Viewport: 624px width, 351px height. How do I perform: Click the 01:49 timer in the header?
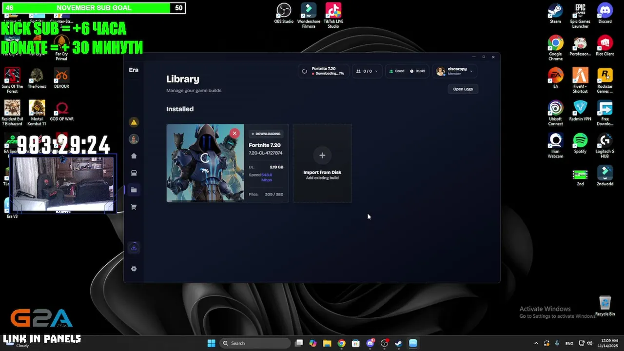(x=418, y=71)
